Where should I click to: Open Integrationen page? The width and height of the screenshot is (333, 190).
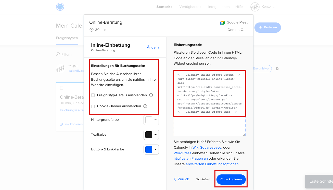[x=219, y=7]
